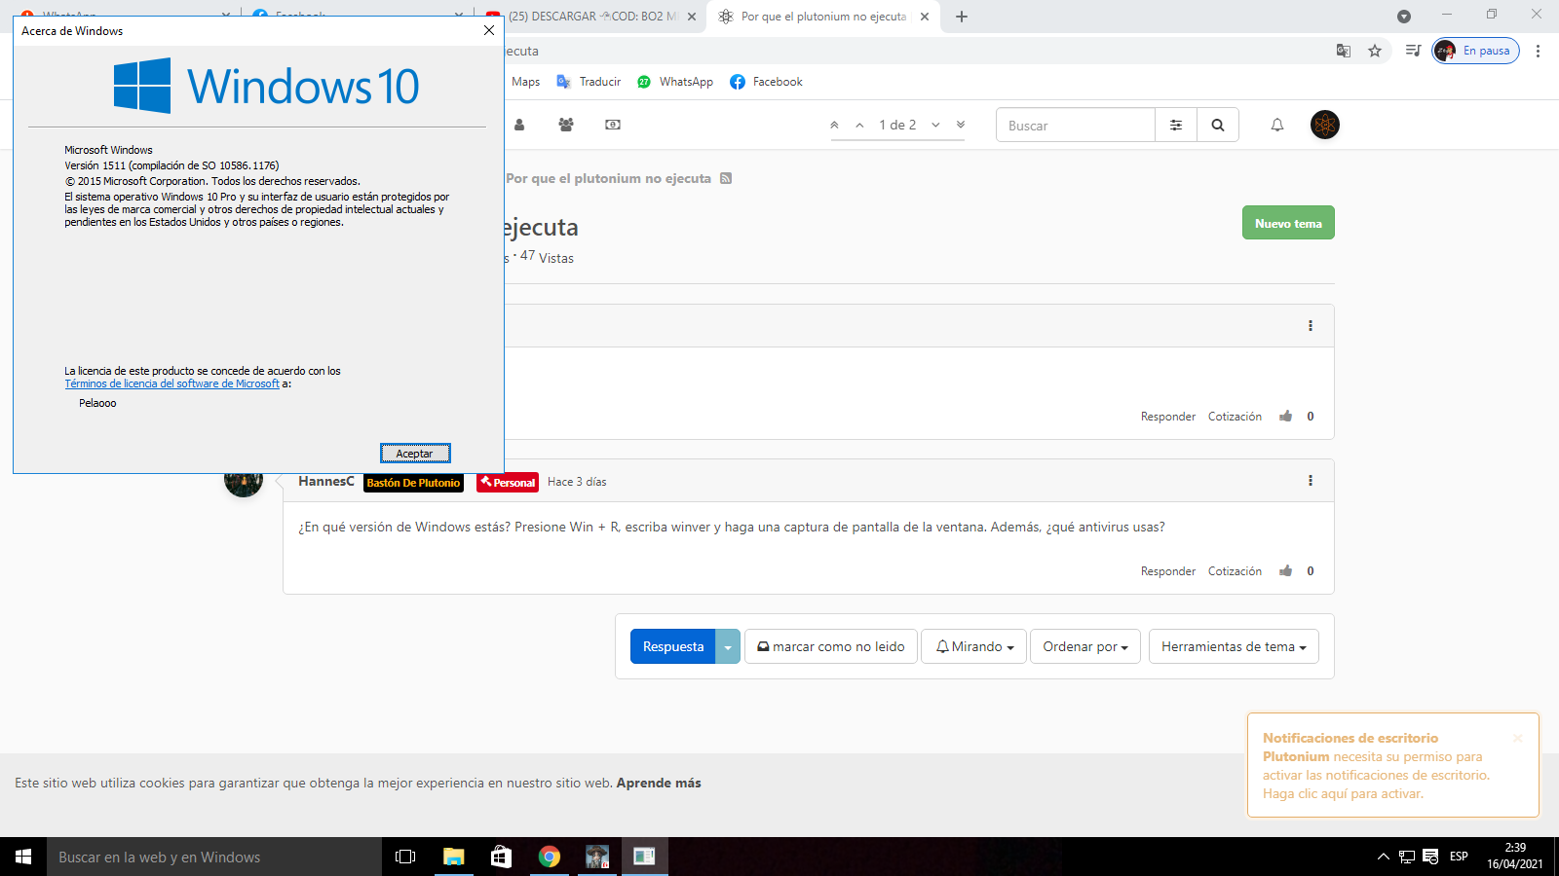Open the user avatar menu
Screen dimensions: 1559x876
(x=1325, y=125)
